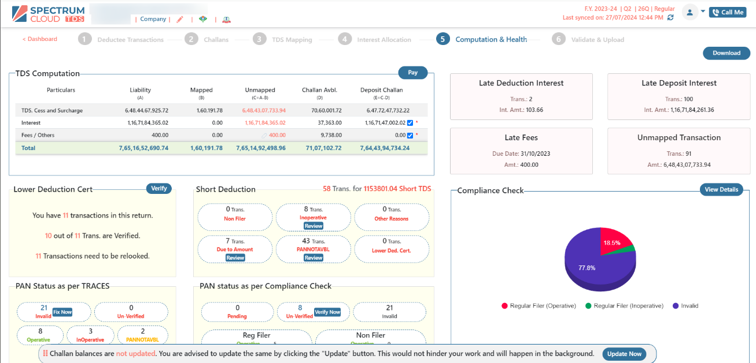Click the Spectrum Cloud TDS logo
756x363 pixels.
[49, 14]
